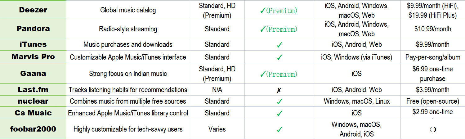Select the Deezer name cell

tap(33, 10)
